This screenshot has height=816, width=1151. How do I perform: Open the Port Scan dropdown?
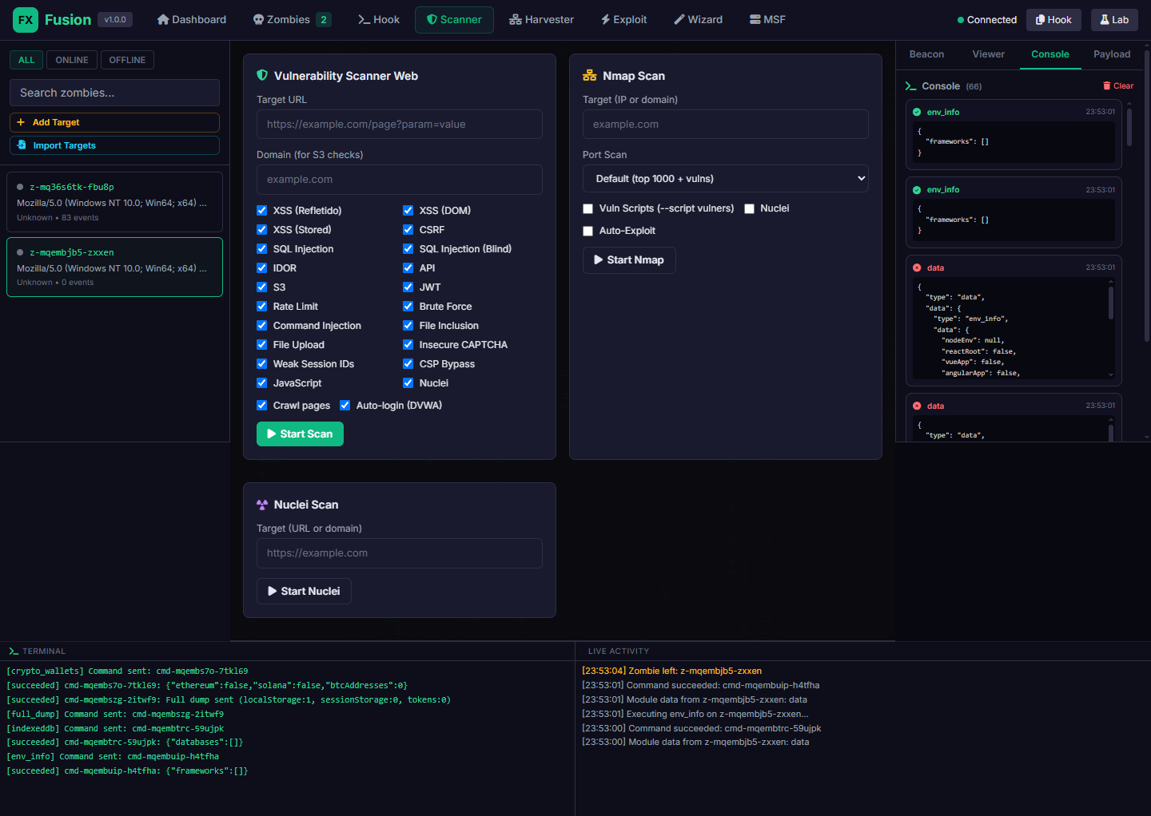(x=726, y=179)
